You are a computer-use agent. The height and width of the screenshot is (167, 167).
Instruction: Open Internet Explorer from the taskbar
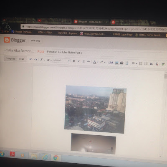click(45, 157)
